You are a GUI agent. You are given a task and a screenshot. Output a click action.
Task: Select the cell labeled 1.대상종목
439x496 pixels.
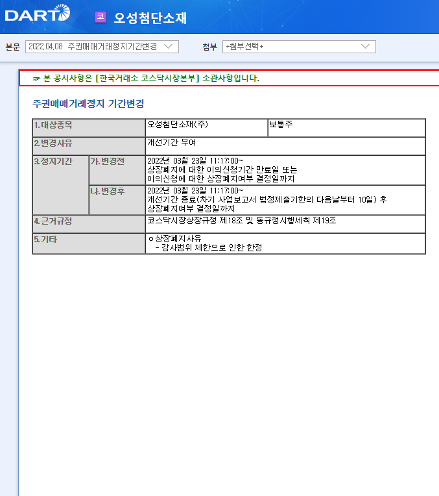(x=89, y=128)
